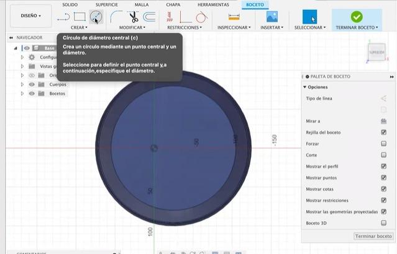Click the Select cursor icon
The image size is (397, 254).
pos(309,17)
